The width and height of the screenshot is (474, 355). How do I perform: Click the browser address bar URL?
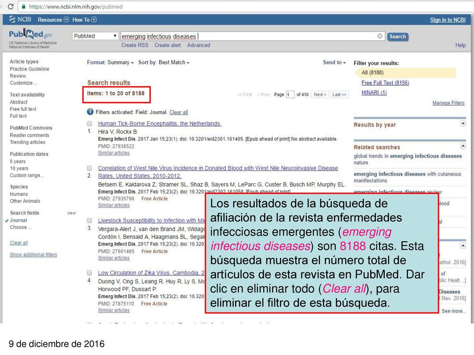tap(76, 6)
